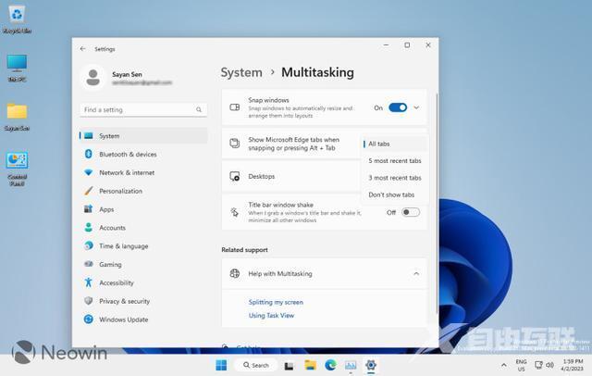Image resolution: width=592 pixels, height=376 pixels.
Task: Enable Title bar window shake toggle
Action: coord(410,212)
